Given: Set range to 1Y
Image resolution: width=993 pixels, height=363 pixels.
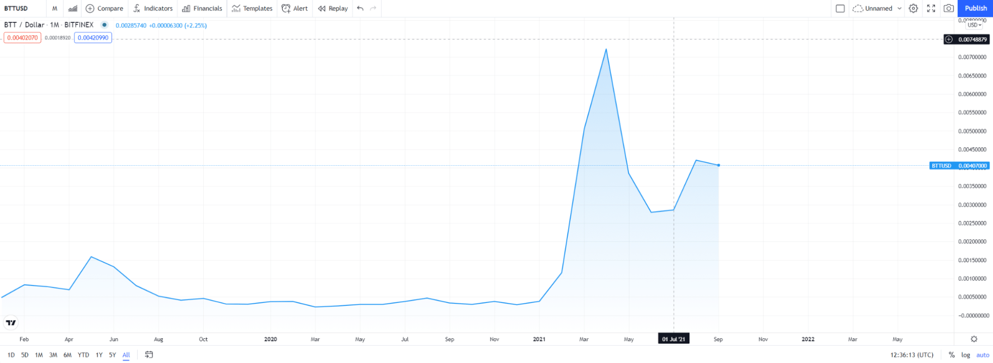Looking at the screenshot, I should pyautogui.click(x=99, y=355).
